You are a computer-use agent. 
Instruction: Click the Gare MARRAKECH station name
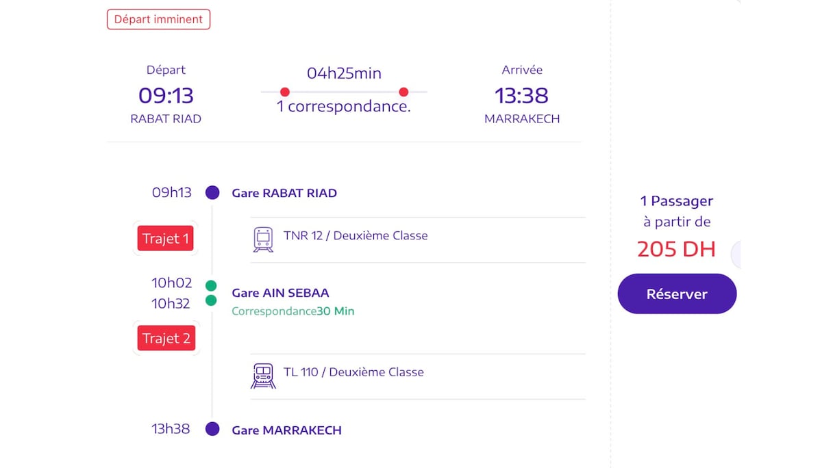[286, 430]
